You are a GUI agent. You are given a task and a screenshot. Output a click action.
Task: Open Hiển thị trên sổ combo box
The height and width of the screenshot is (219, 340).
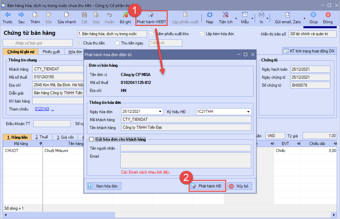click(x=312, y=34)
